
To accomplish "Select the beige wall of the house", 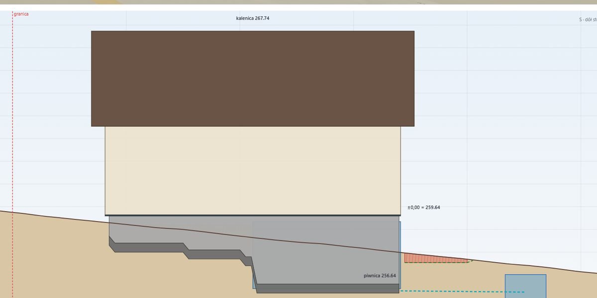I will coord(253,170).
